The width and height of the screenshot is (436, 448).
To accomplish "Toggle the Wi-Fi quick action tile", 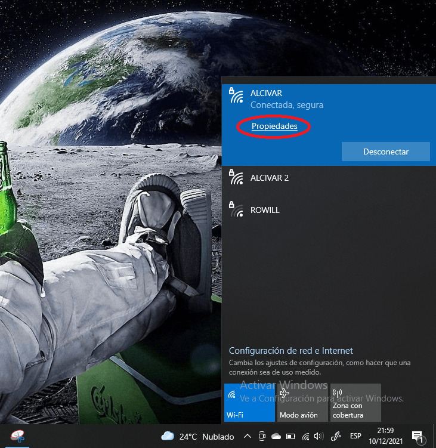I will pos(249,403).
